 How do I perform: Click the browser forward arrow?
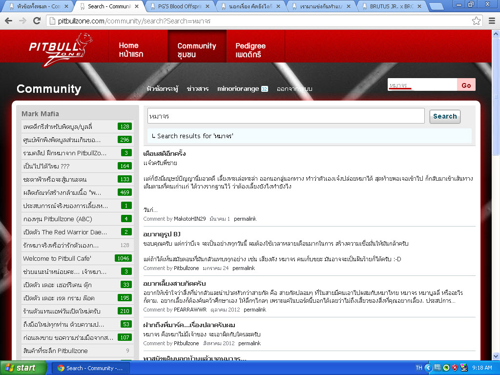22,21
